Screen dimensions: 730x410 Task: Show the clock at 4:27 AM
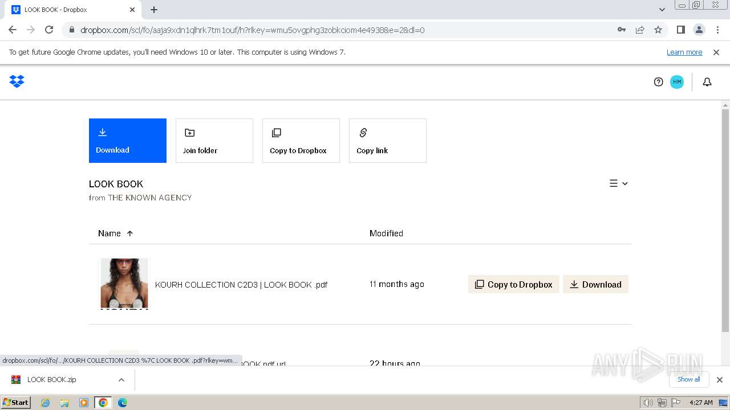(701, 403)
